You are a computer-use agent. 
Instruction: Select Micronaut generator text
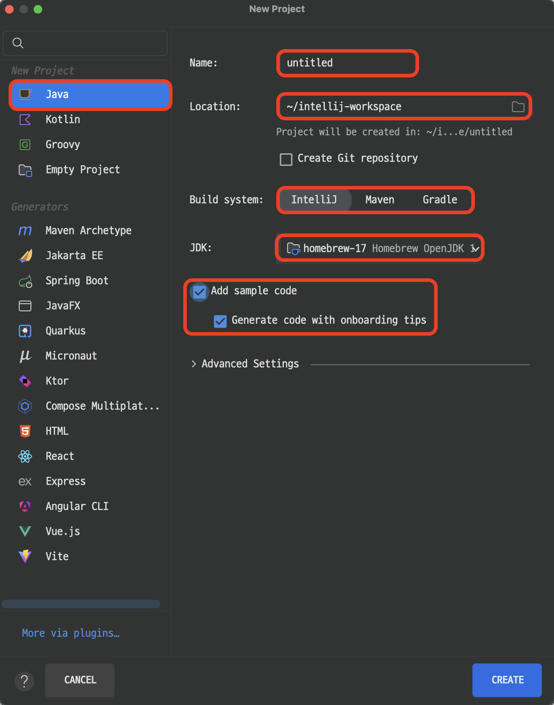(x=71, y=356)
